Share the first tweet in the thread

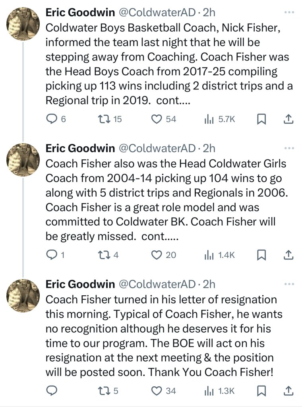click(289, 119)
